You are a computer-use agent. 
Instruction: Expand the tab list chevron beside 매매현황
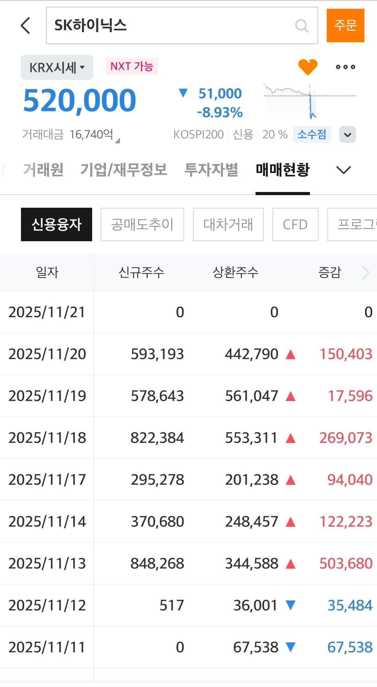[x=343, y=170]
